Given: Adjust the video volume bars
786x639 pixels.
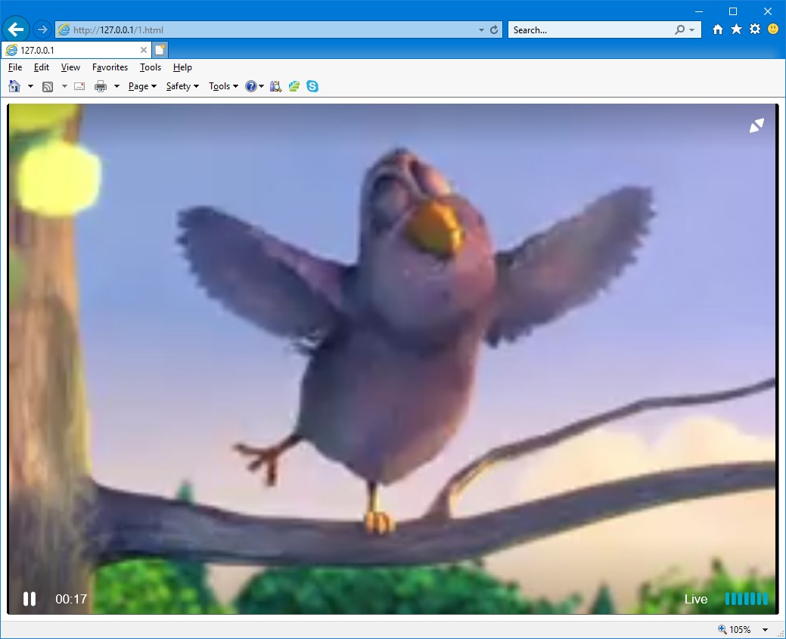Looking at the screenshot, I should [x=747, y=599].
